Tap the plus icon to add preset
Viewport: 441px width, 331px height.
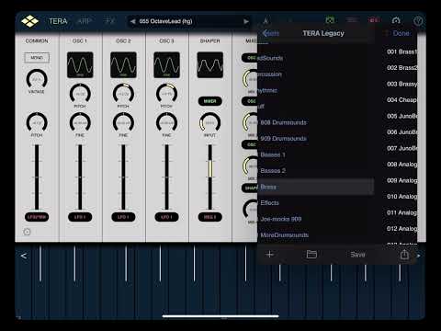(269, 254)
